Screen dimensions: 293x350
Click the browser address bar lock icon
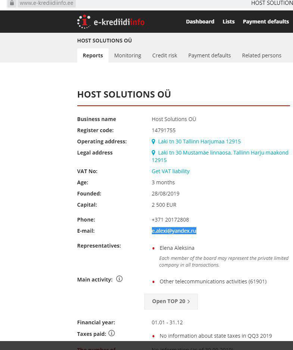coord(12,3)
